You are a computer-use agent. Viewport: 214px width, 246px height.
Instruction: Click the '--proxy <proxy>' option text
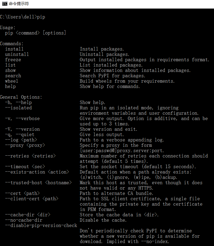click(x=25, y=145)
